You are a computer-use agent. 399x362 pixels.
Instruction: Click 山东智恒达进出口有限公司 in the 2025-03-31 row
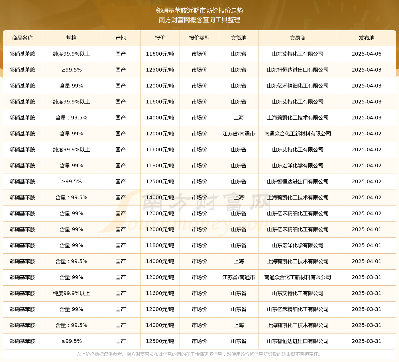pyautogui.click(x=298, y=341)
